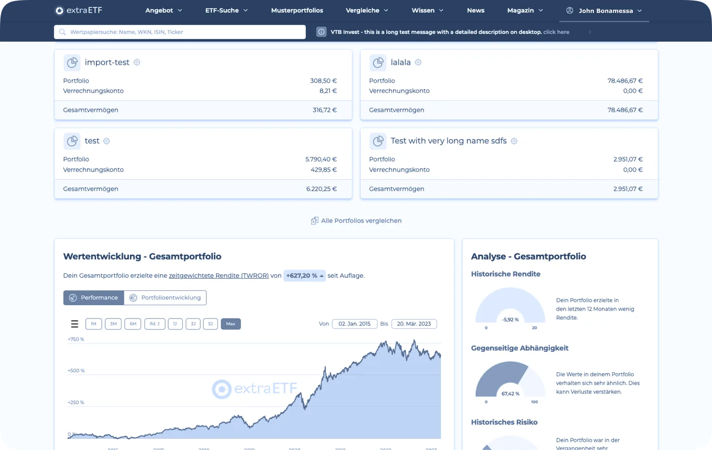Select the Max time range button

pos(230,324)
